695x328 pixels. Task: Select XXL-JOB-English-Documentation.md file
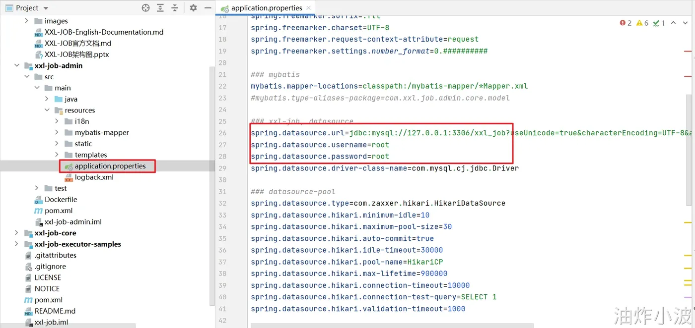(104, 32)
